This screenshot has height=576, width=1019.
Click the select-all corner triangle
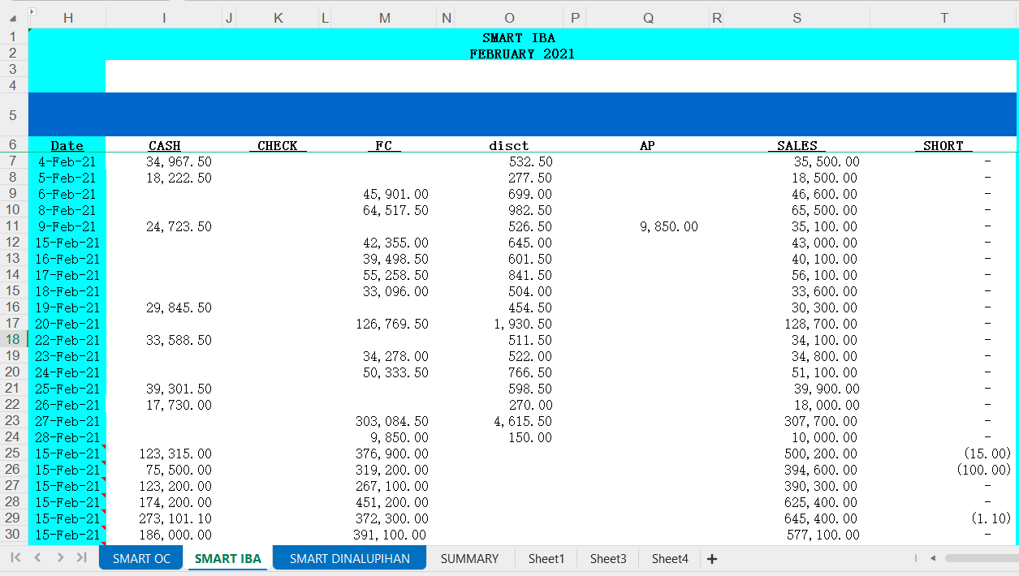[12, 18]
